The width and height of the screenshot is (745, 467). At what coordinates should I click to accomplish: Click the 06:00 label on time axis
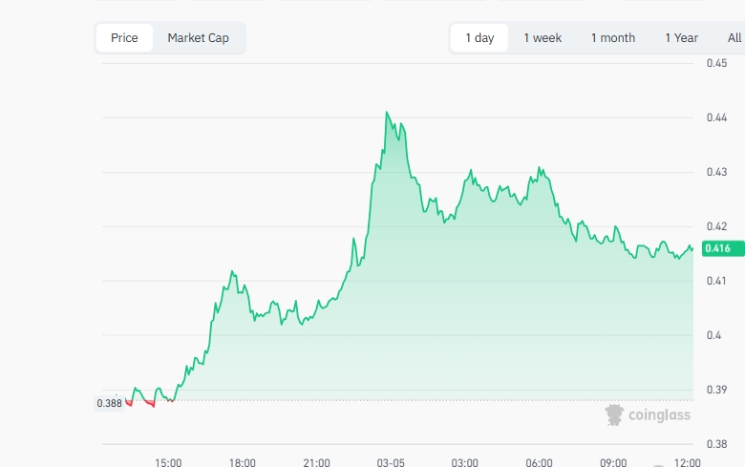pyautogui.click(x=539, y=462)
